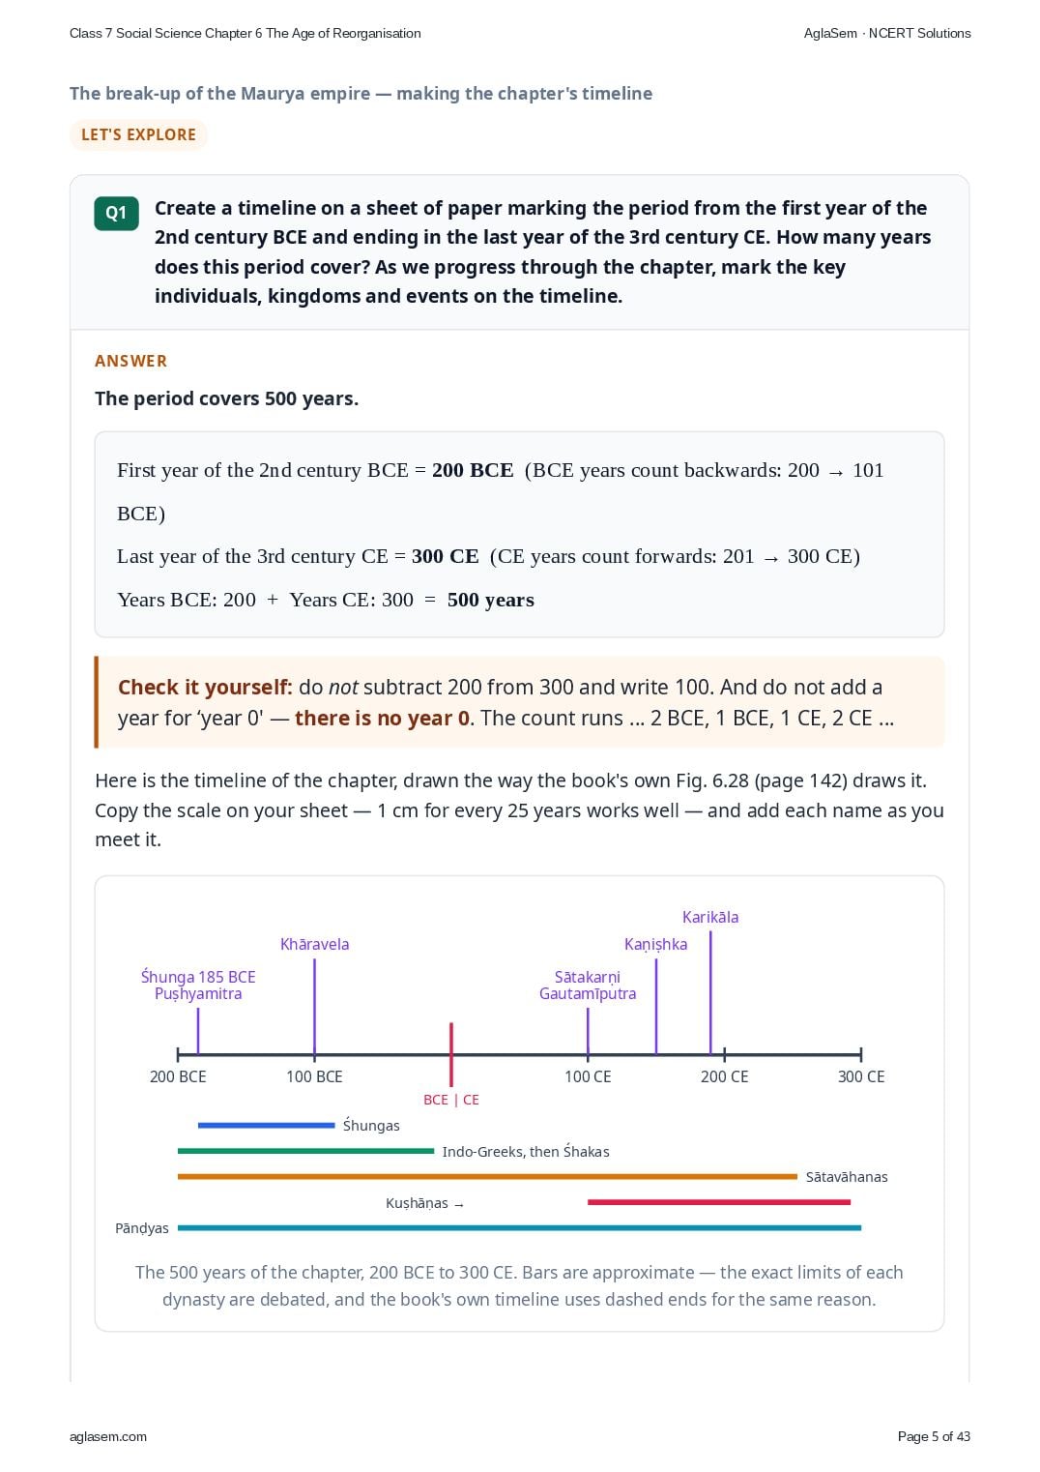Click the blue Śhungas bar
Image resolution: width=1040 pixels, height=1472 pixels.
click(266, 1125)
